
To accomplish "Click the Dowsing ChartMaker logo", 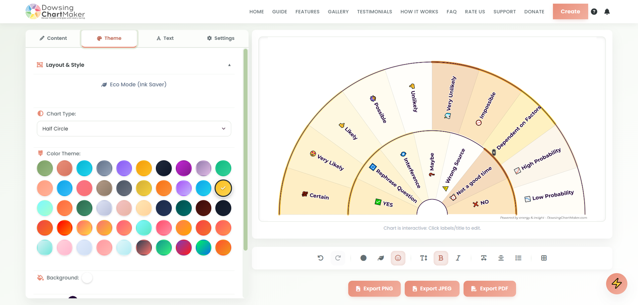I will tap(55, 12).
